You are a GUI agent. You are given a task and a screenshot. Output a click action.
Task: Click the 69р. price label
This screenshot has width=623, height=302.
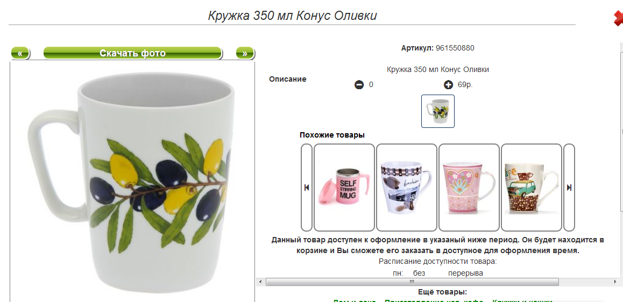pyautogui.click(x=465, y=84)
